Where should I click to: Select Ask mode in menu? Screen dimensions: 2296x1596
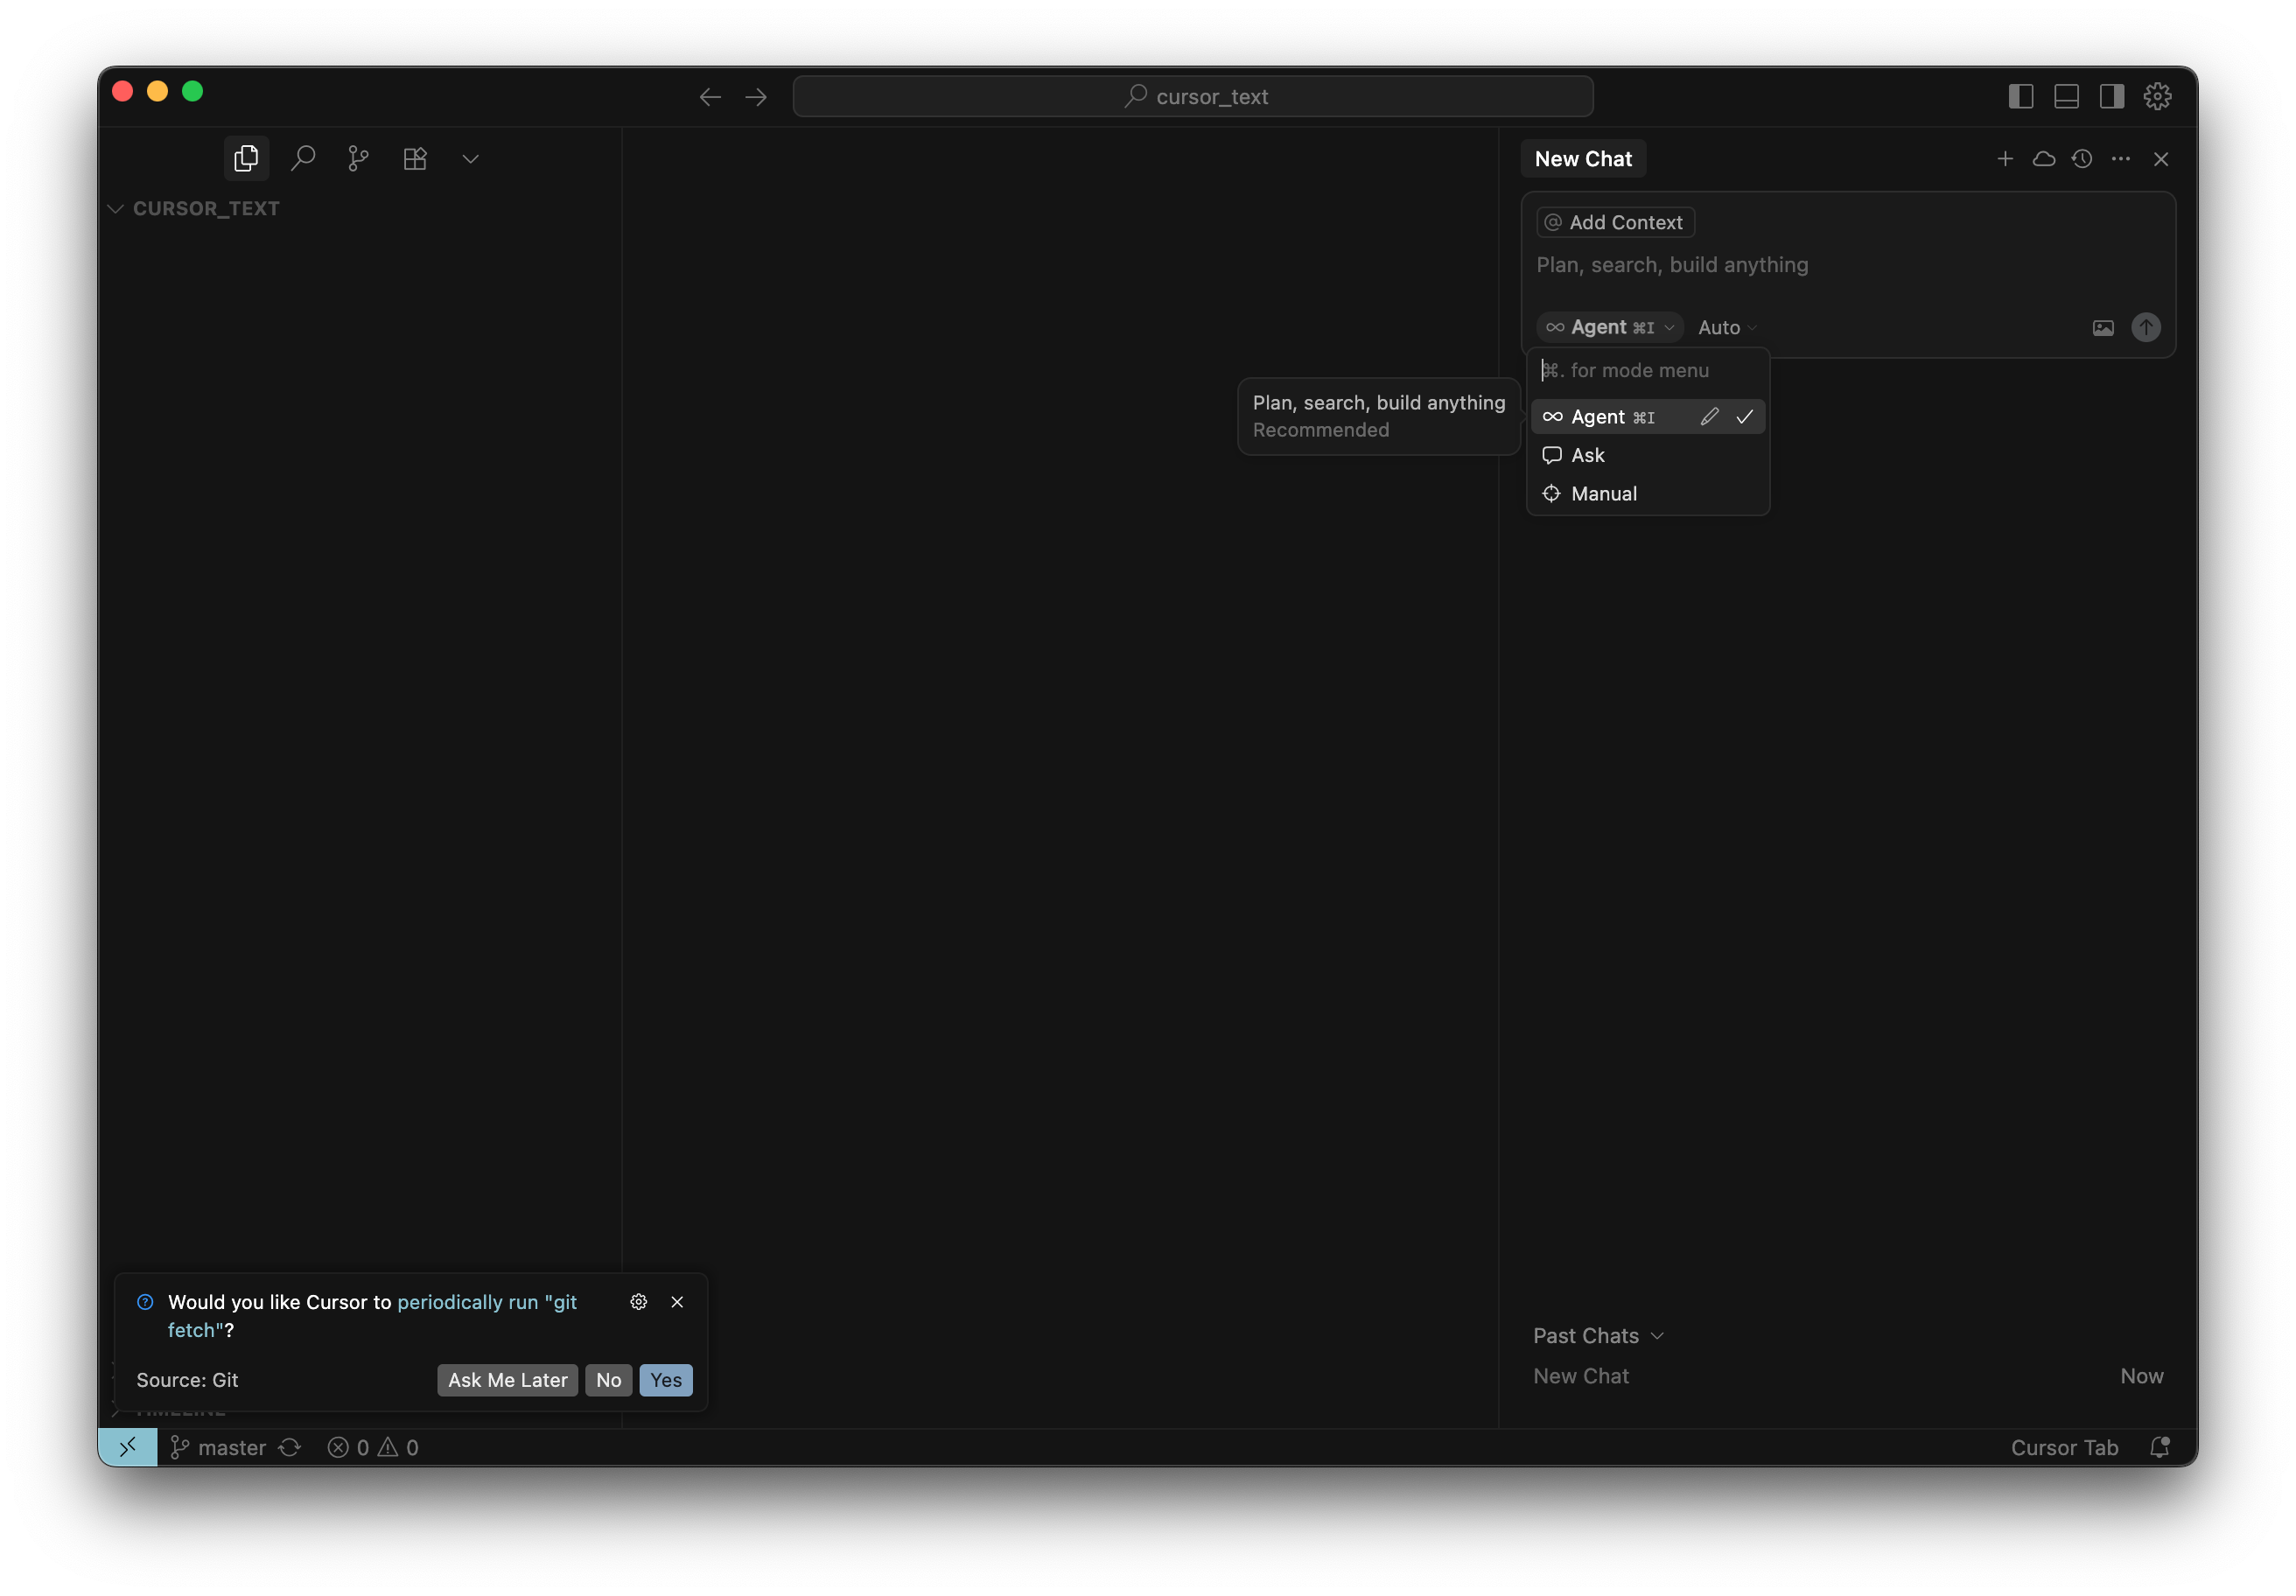pos(1648,456)
